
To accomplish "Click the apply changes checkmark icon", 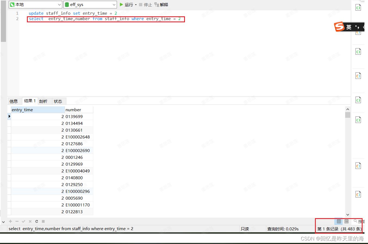I will coord(23,221).
